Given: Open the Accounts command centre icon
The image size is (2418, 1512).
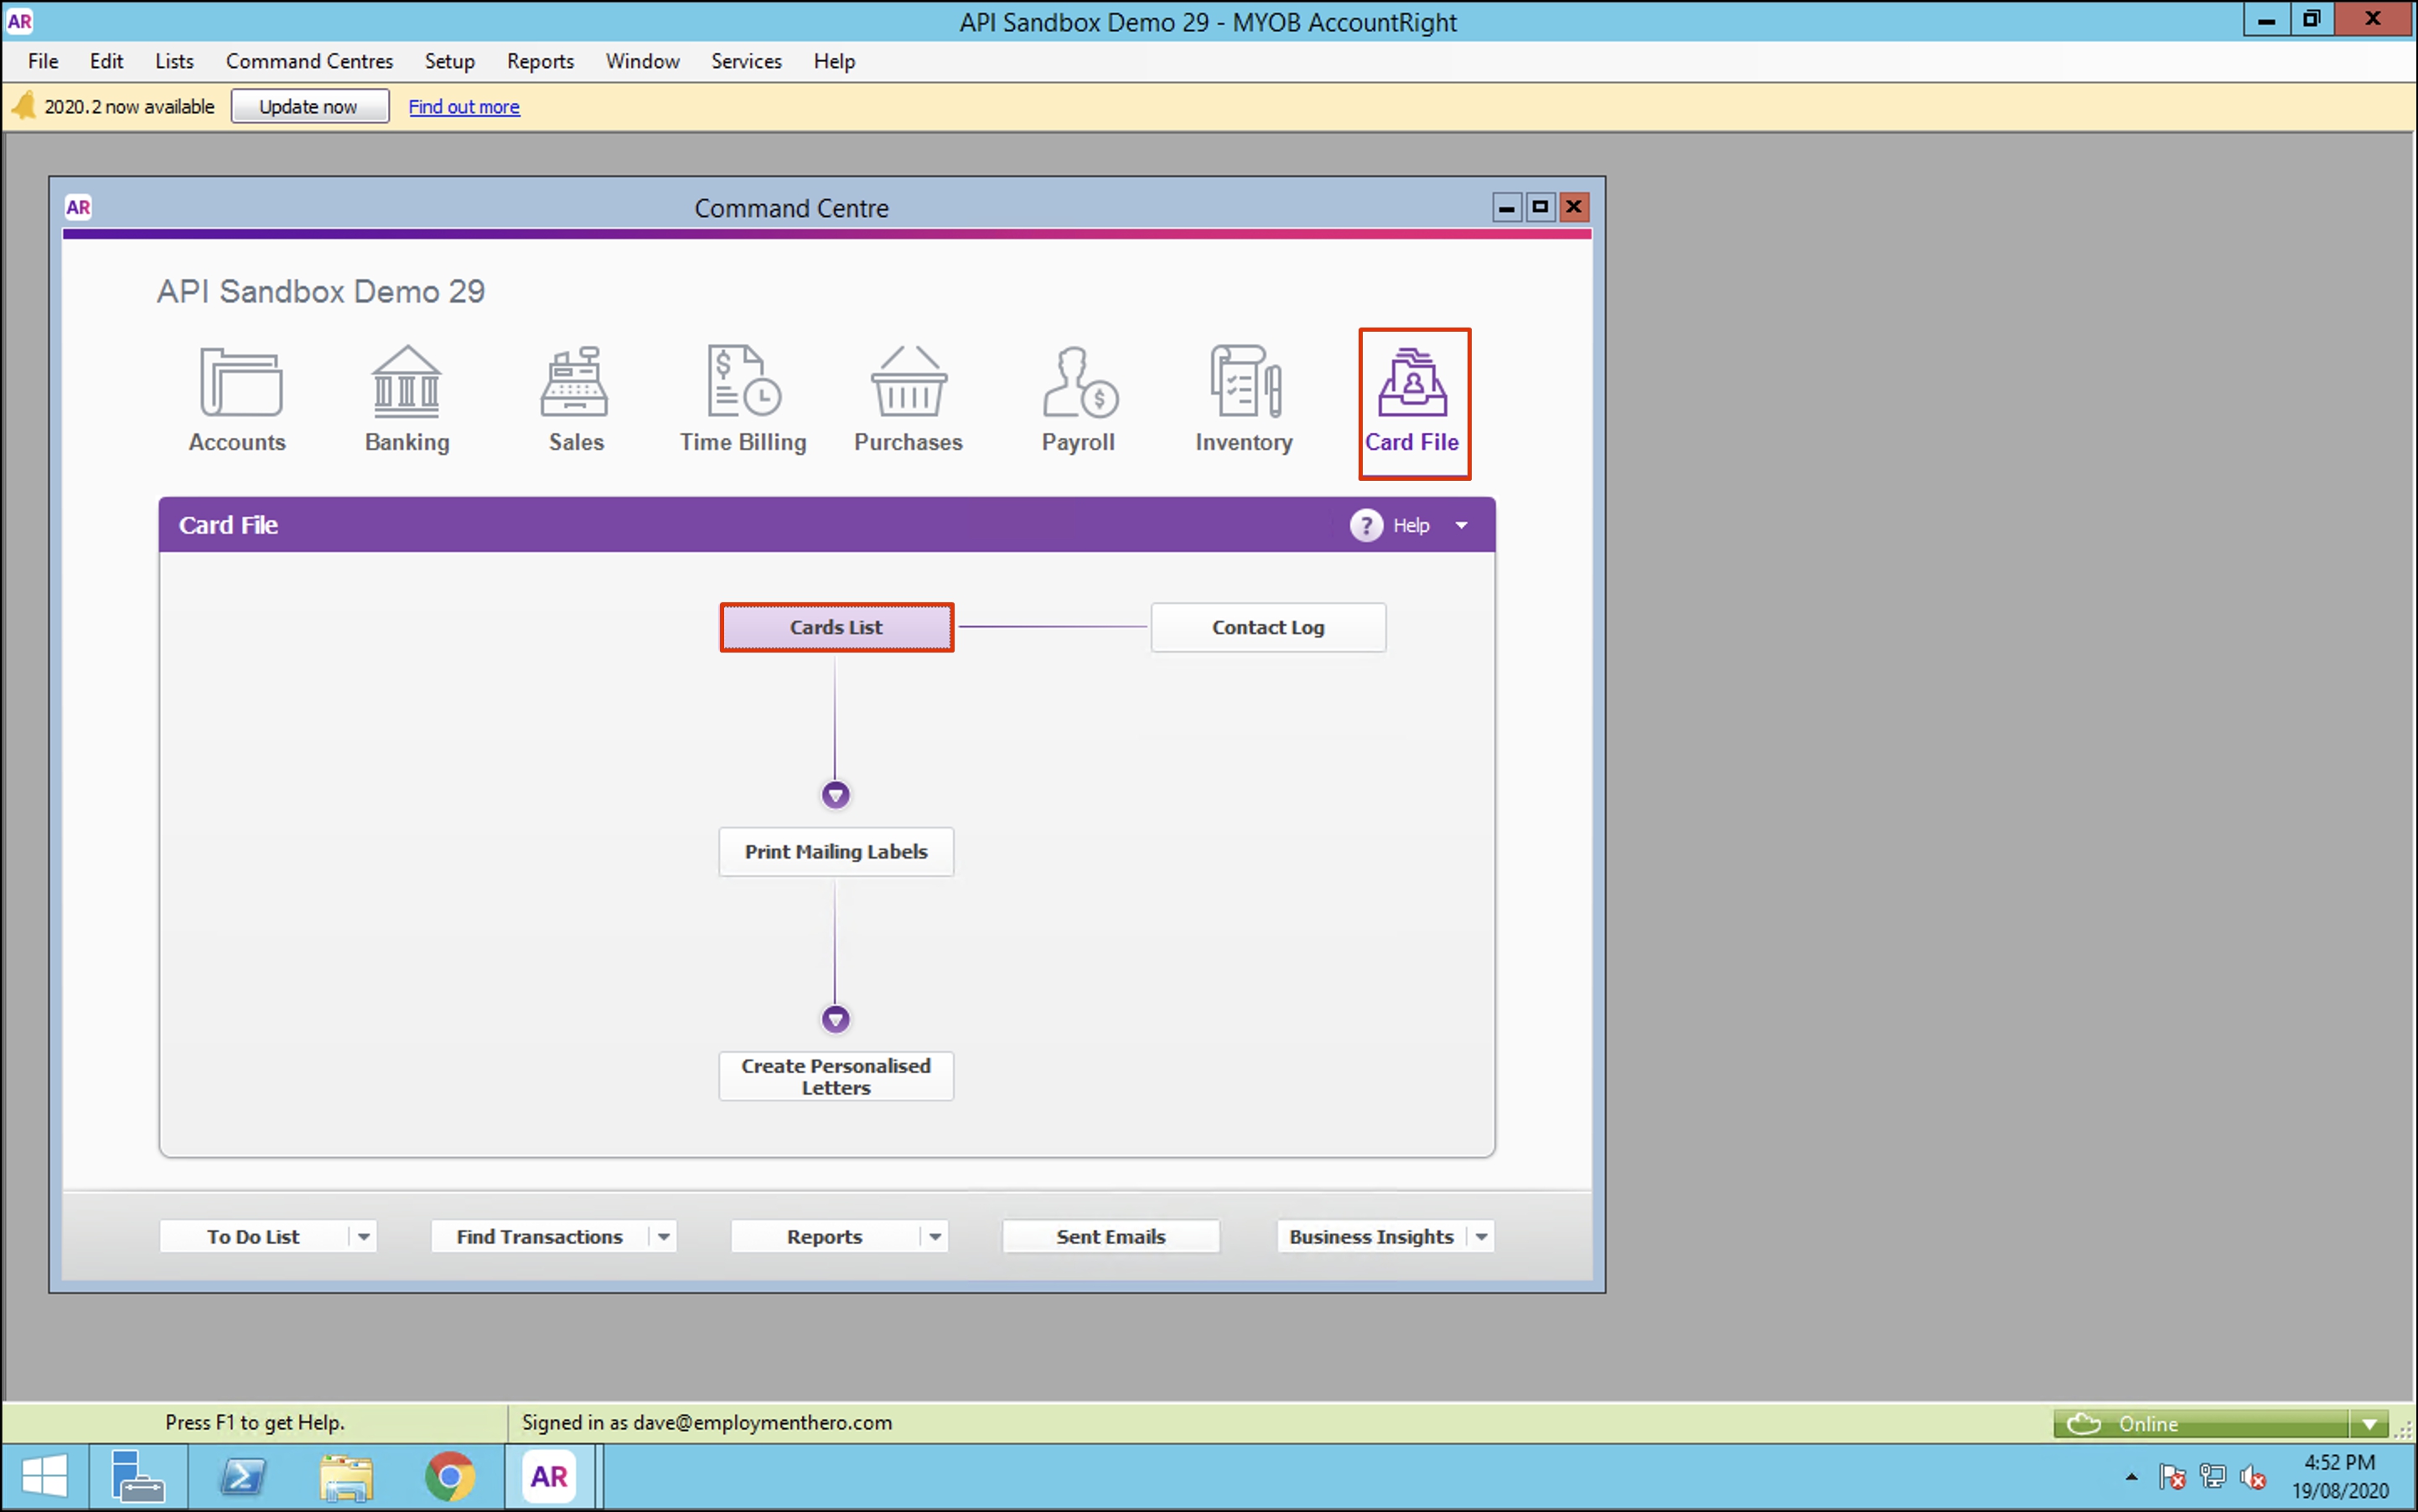Looking at the screenshot, I should [239, 382].
